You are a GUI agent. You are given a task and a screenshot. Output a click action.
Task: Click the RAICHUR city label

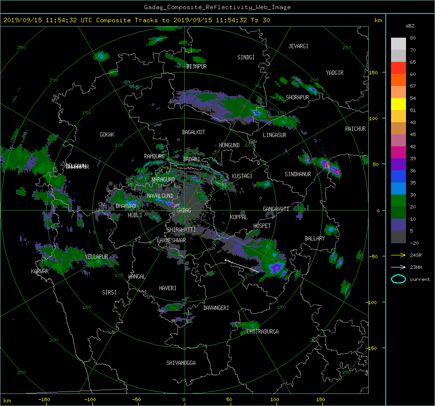(355, 129)
